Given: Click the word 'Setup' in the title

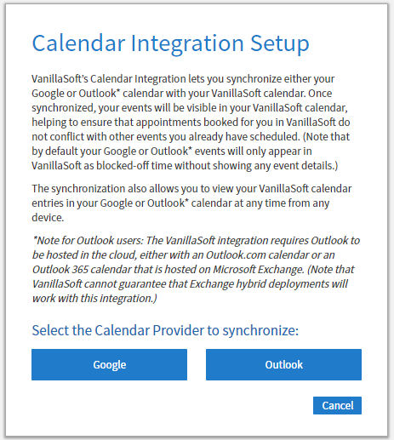Looking at the screenshot, I should tap(279, 44).
